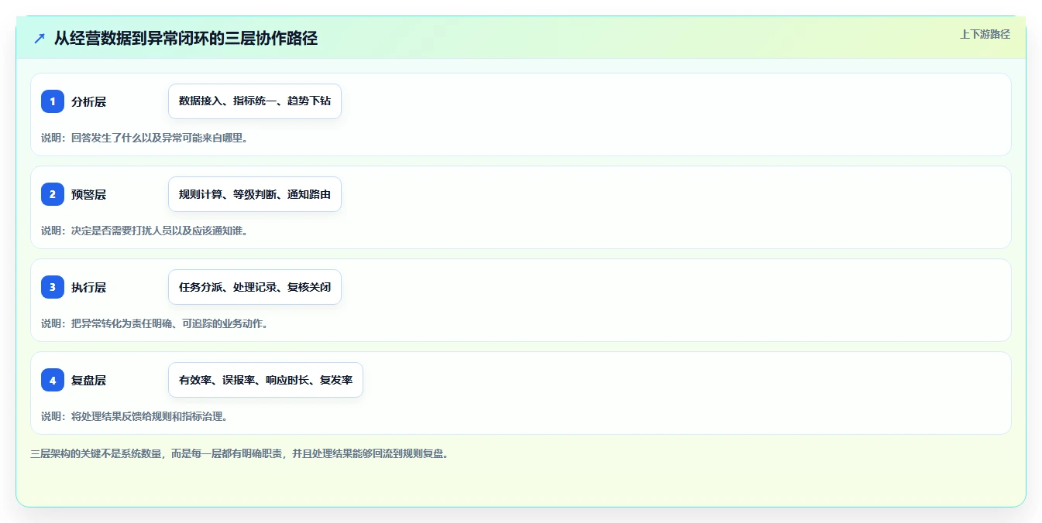Select the 规则计算、等级判断、通知路由 chip

(255, 194)
